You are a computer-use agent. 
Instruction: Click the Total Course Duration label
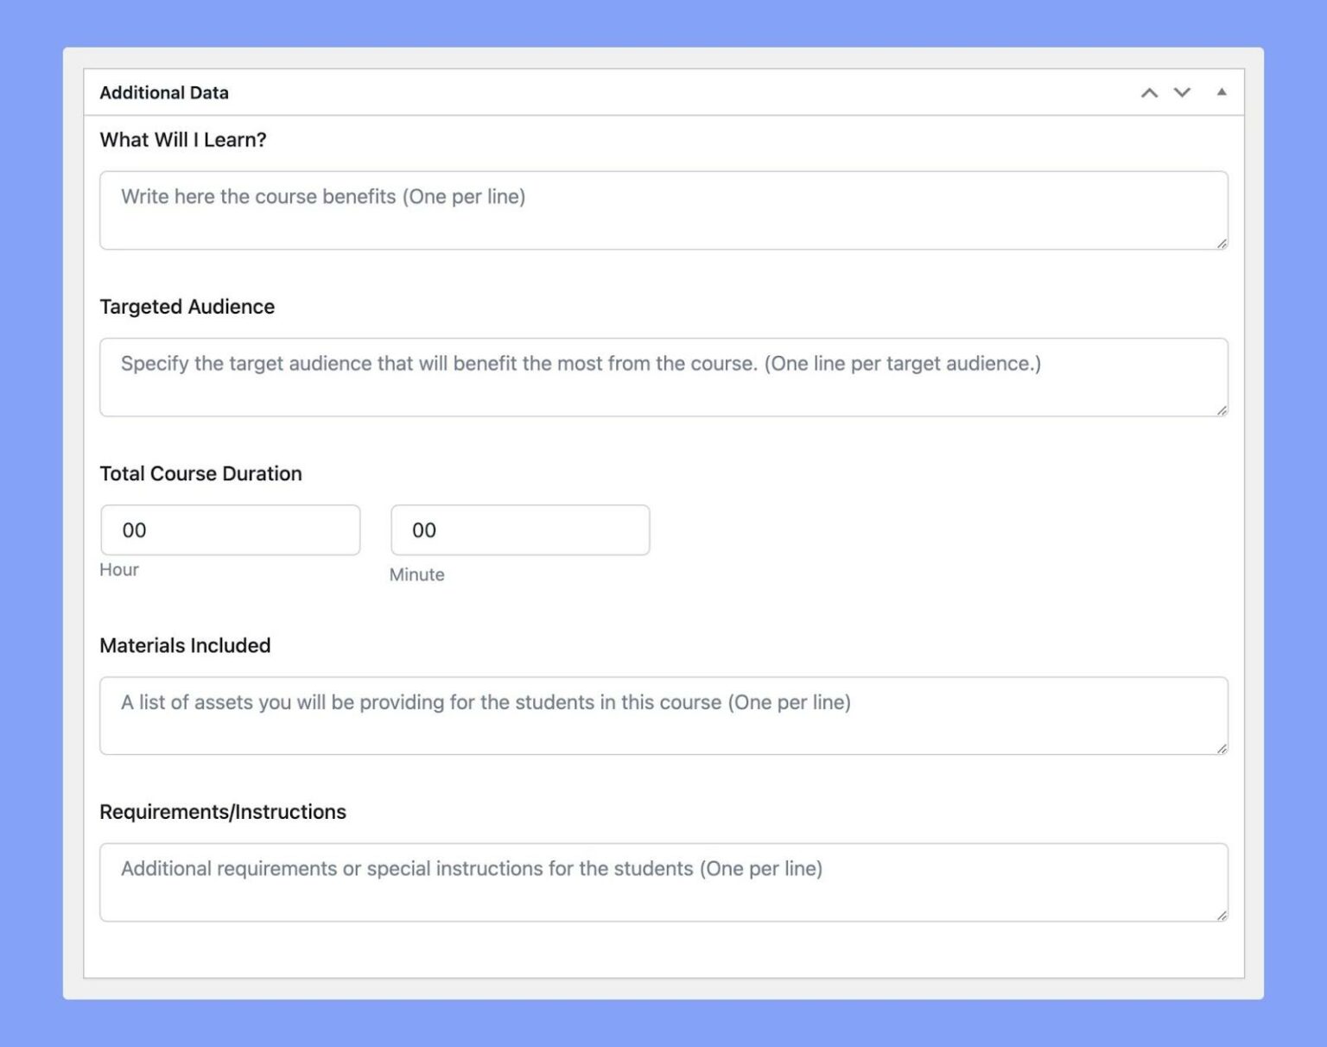[201, 473]
